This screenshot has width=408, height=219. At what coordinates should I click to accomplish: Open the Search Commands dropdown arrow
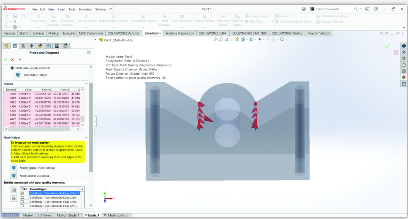pyautogui.click(x=360, y=9)
